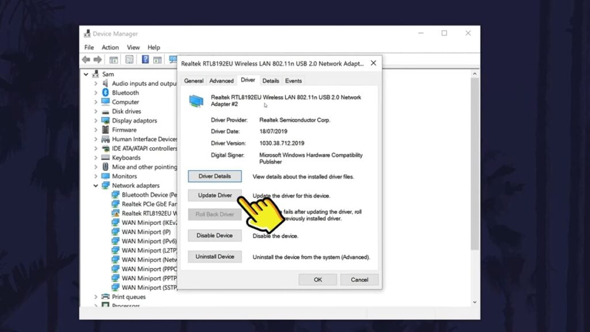The image size is (590, 332).
Task: Click the Device Manager vertical scrollbar
Action: point(475,173)
